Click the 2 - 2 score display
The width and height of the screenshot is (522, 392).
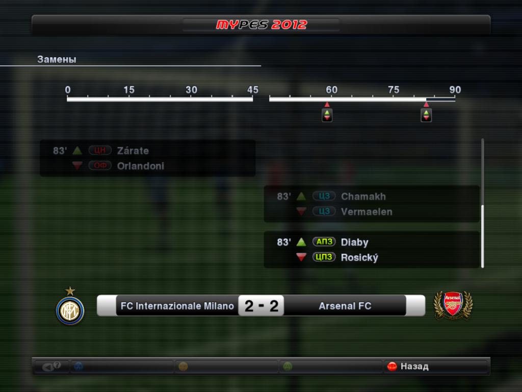(x=261, y=306)
